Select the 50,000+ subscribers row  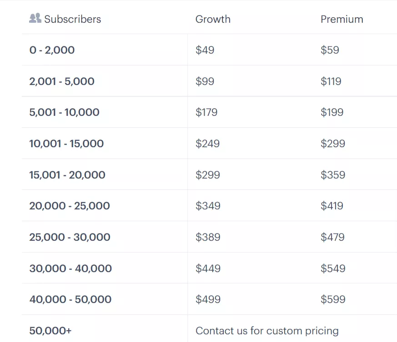pos(209,328)
